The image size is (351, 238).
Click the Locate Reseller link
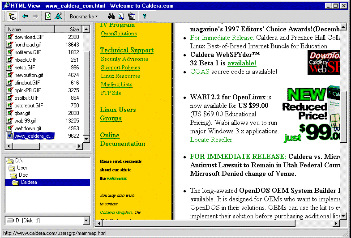(212, 140)
